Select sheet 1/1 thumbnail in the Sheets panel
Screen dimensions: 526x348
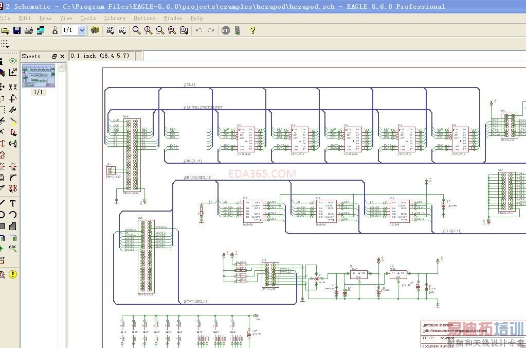(39, 76)
